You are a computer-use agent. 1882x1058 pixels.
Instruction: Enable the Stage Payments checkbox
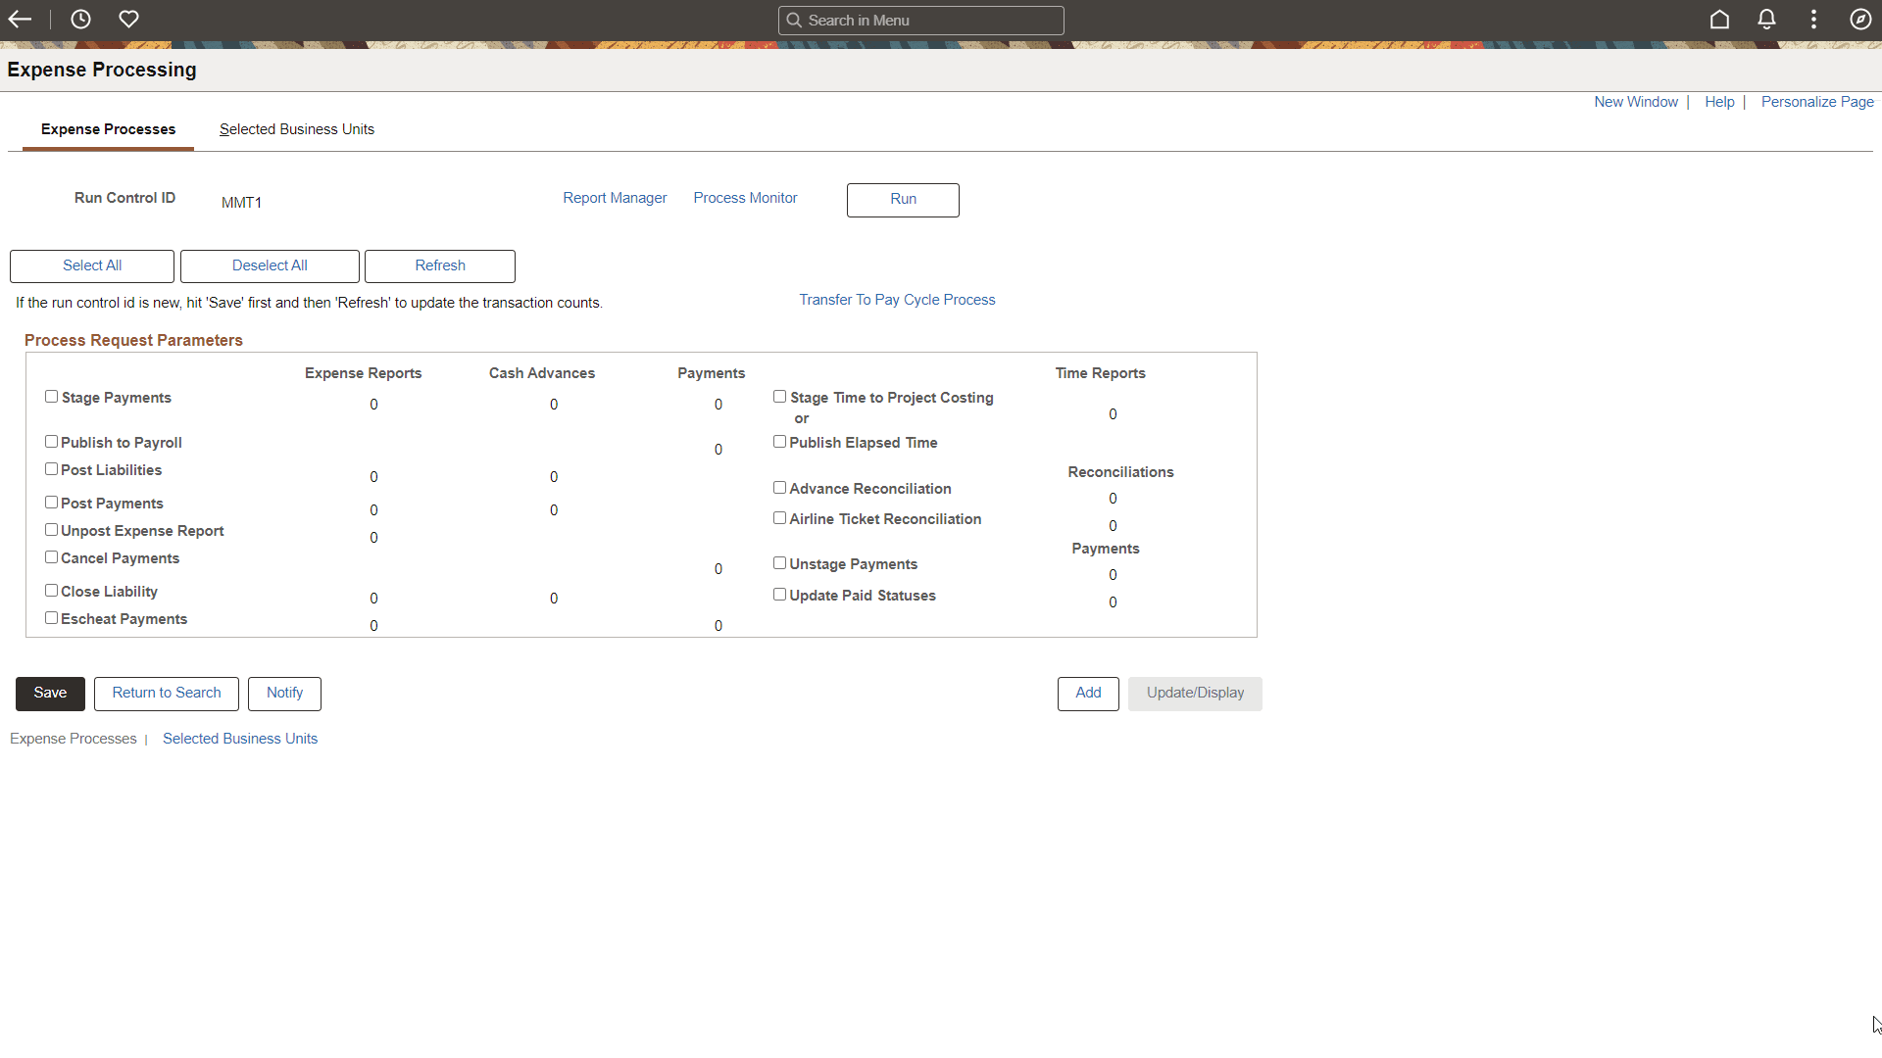tap(51, 396)
